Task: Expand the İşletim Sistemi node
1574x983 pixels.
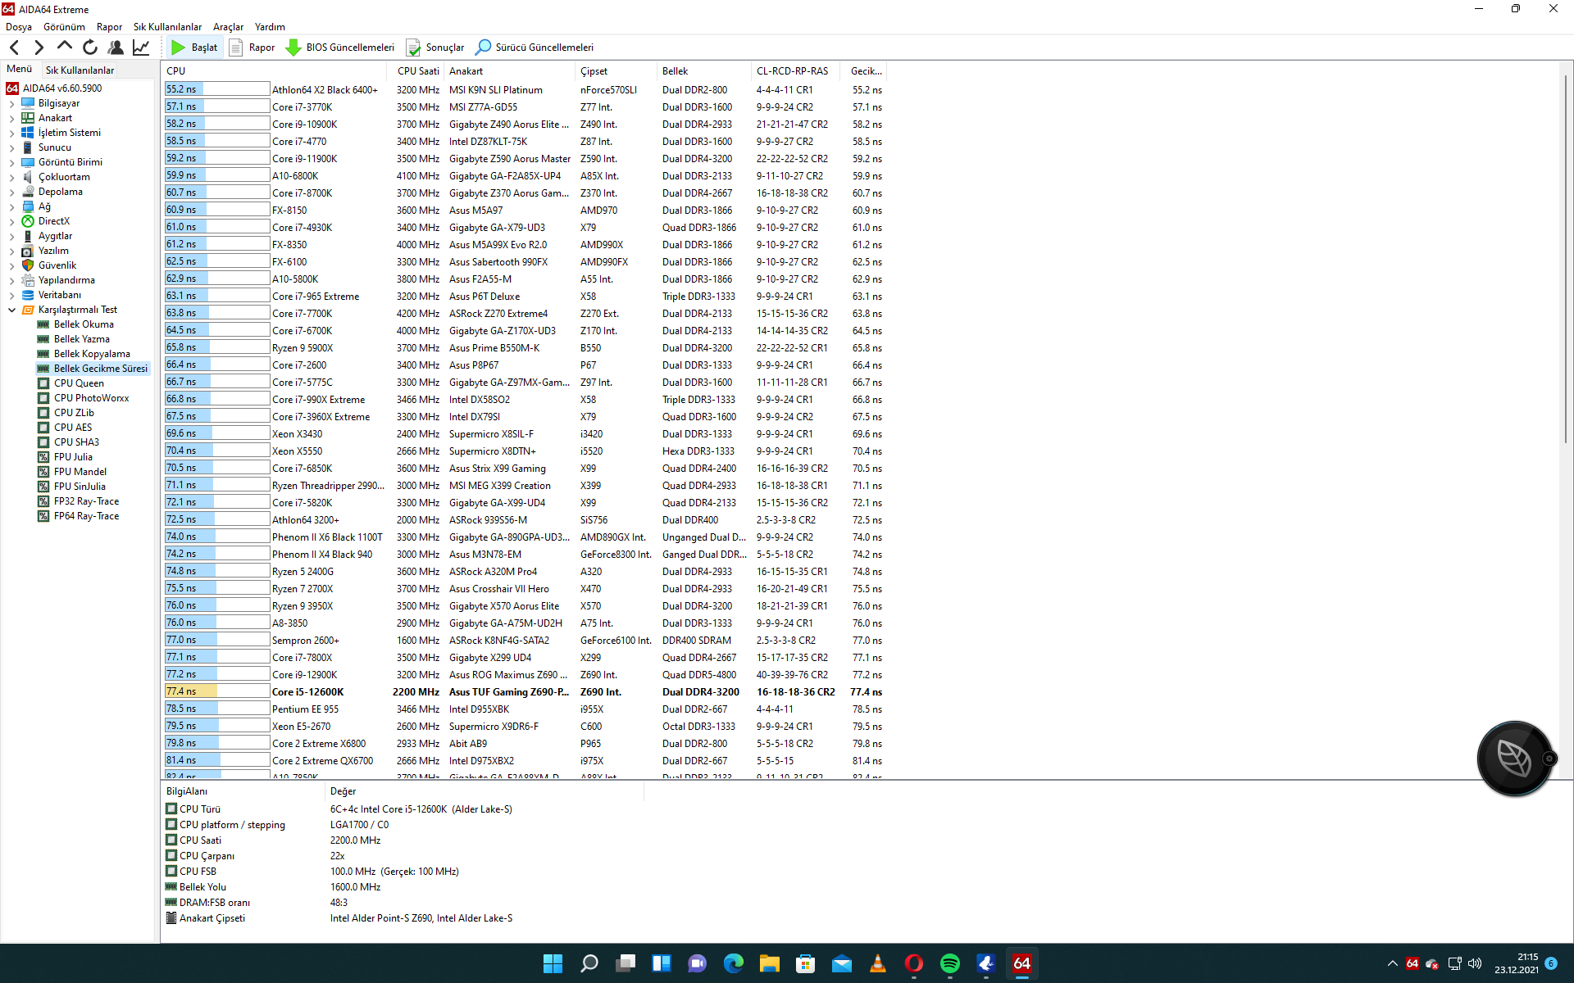Action: [11, 134]
